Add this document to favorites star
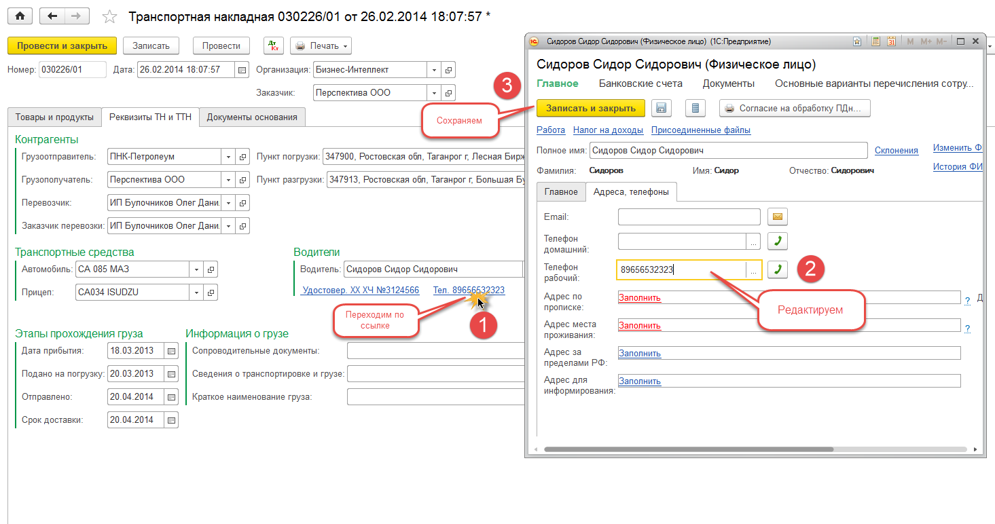 click(109, 16)
